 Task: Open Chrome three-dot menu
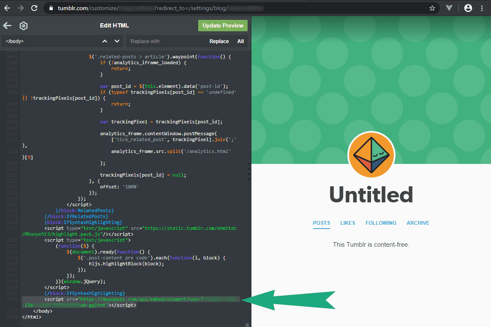point(482,8)
